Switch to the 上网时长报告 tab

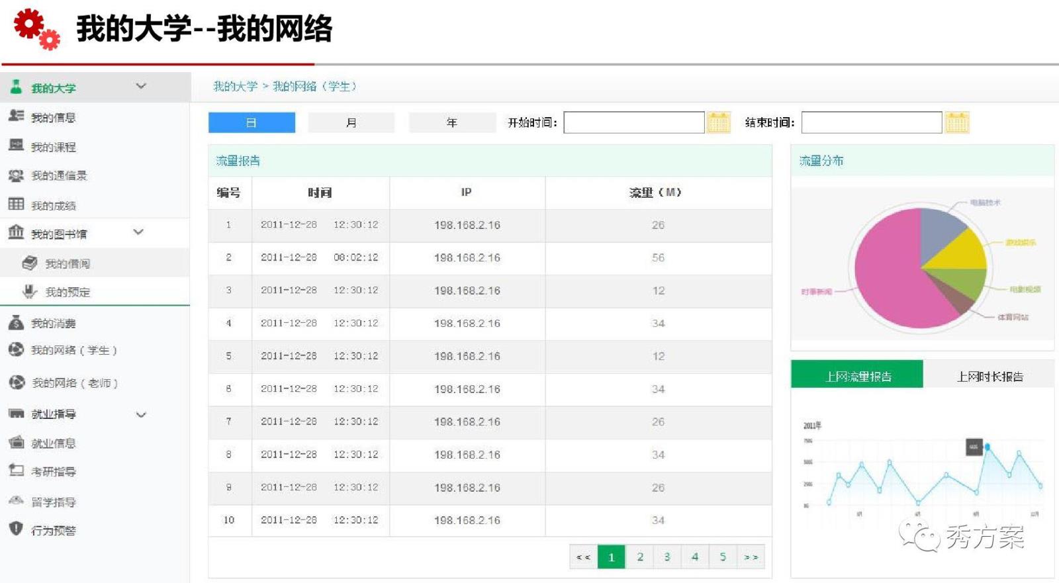[x=990, y=375]
